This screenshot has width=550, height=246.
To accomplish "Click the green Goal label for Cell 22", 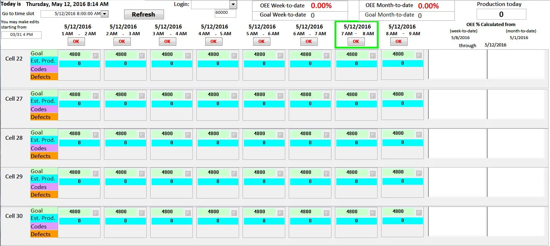I will pos(44,53).
